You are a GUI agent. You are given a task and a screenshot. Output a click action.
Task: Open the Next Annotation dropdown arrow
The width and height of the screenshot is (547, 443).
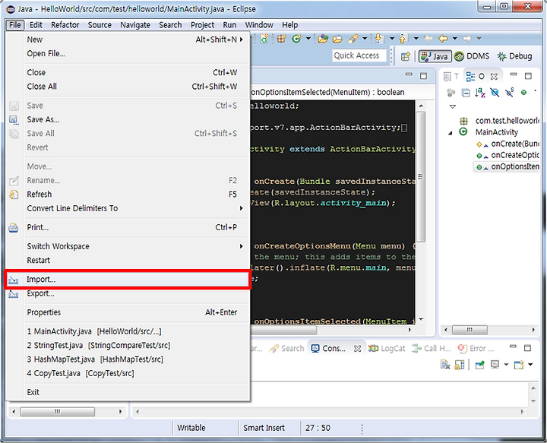[x=392, y=39]
